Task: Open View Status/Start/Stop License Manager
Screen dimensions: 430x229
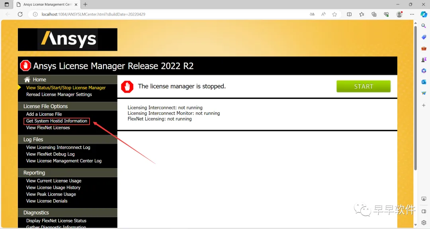Action: point(66,88)
